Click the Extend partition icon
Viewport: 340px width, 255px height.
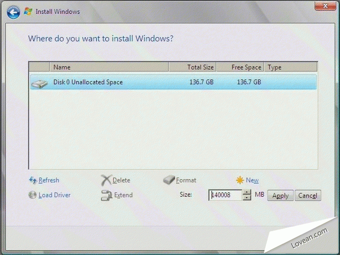tap(106, 195)
